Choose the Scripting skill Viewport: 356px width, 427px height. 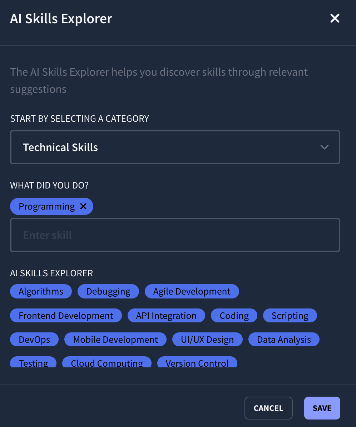point(290,315)
